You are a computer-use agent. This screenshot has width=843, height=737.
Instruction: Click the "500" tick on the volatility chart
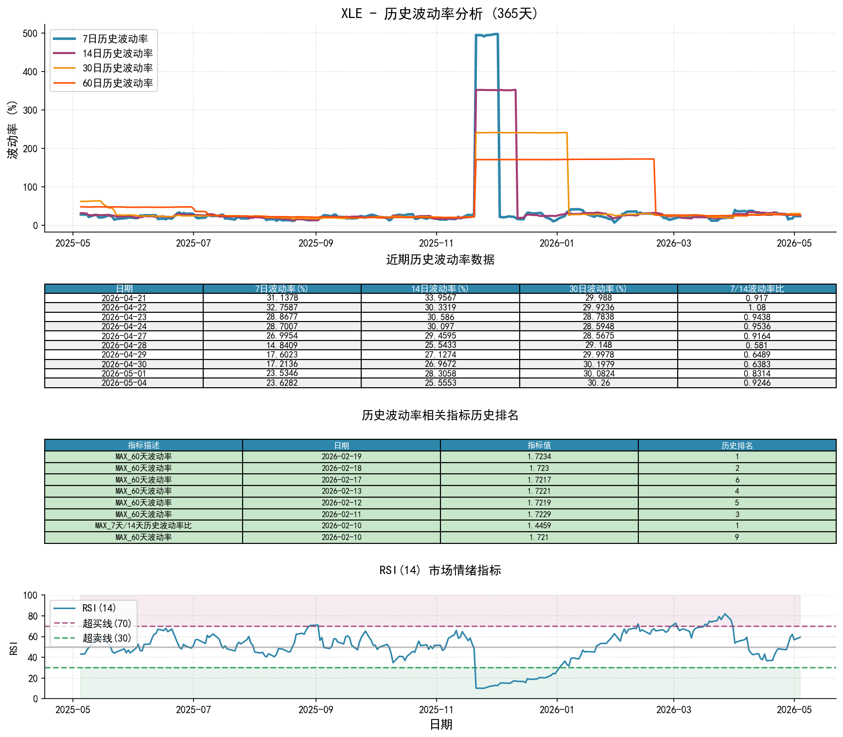(30, 34)
